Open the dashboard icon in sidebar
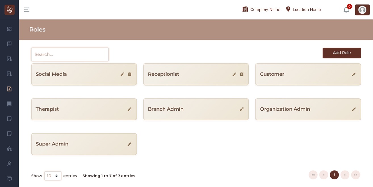The image size is (373, 187). [9, 29]
